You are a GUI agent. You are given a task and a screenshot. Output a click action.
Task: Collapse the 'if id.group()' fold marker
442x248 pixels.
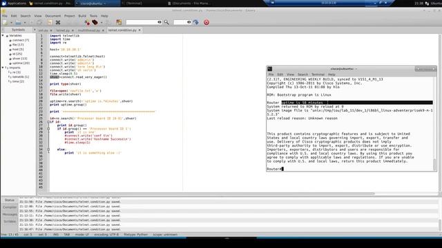tap(48, 129)
